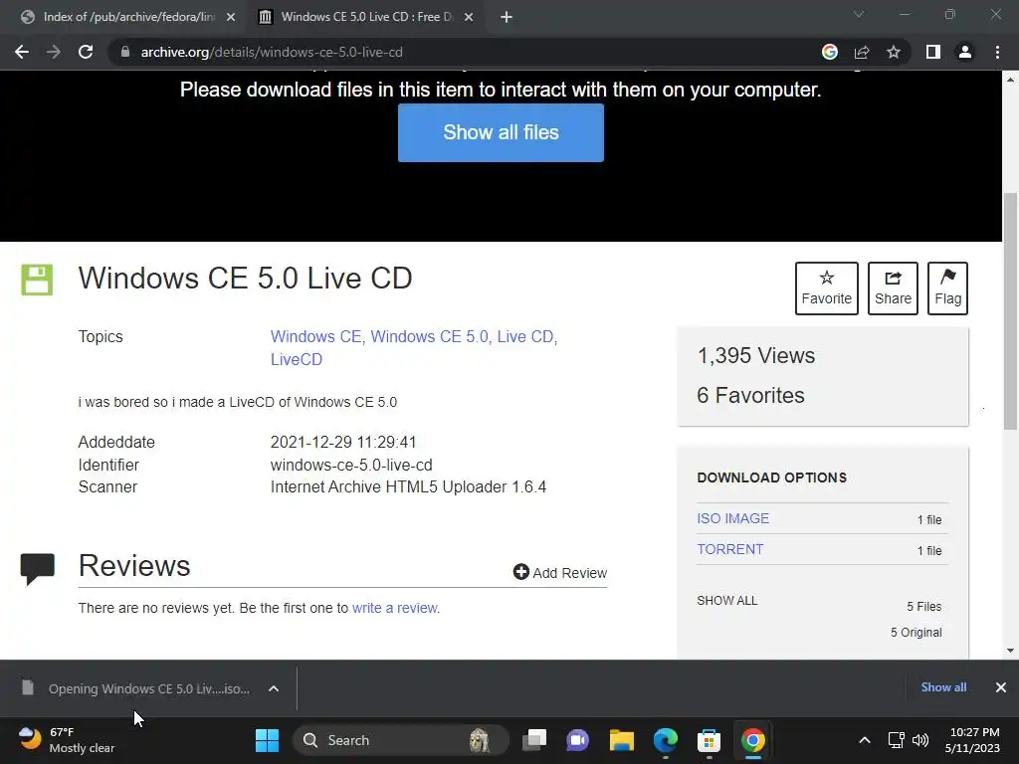View site security lock information
The image size is (1019, 764).
click(x=125, y=52)
